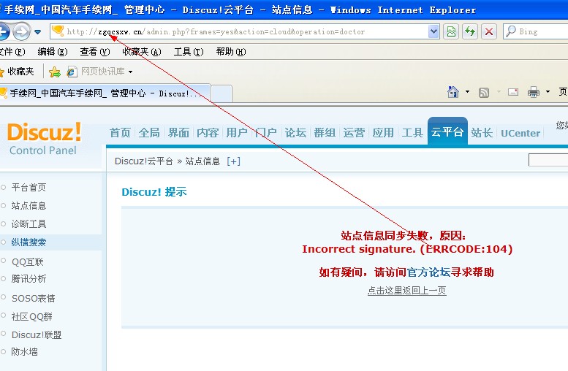Open the recent pages dropdown arrow

[38, 32]
